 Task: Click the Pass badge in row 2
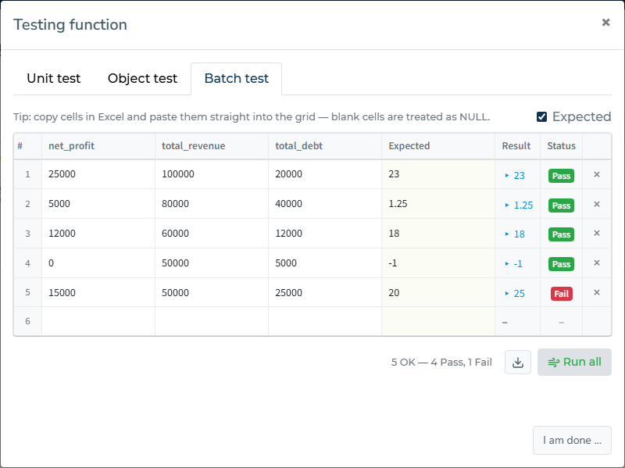[x=561, y=205]
